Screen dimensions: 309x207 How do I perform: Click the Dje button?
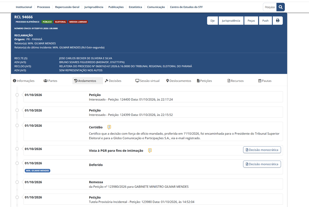coord(212,21)
